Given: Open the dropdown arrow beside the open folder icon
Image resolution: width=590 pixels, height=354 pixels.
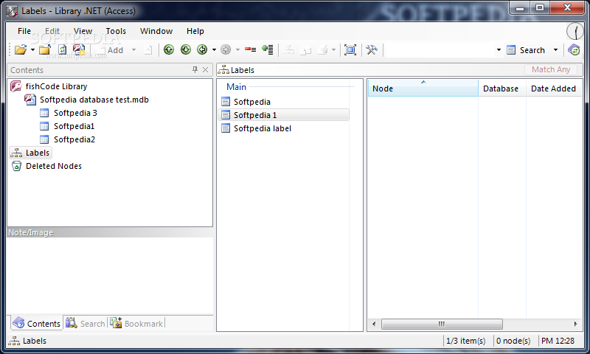Looking at the screenshot, I should tap(32, 49).
